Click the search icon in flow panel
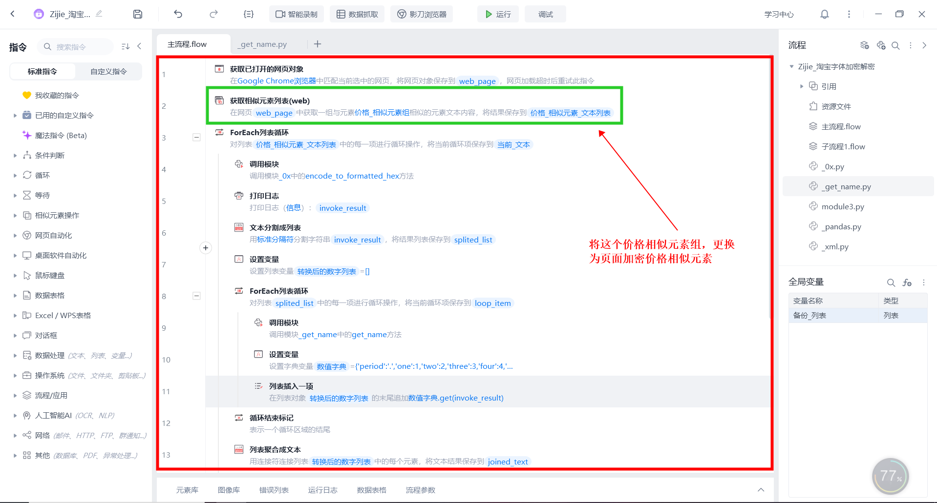Viewport: 937px width, 503px height. pos(895,45)
